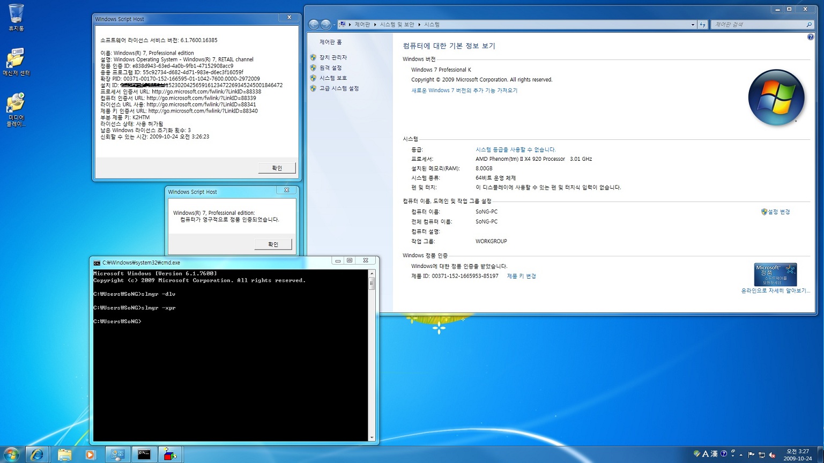Launch Internet Explorer from the taskbar
Screen dimensions: 824x463
37,454
